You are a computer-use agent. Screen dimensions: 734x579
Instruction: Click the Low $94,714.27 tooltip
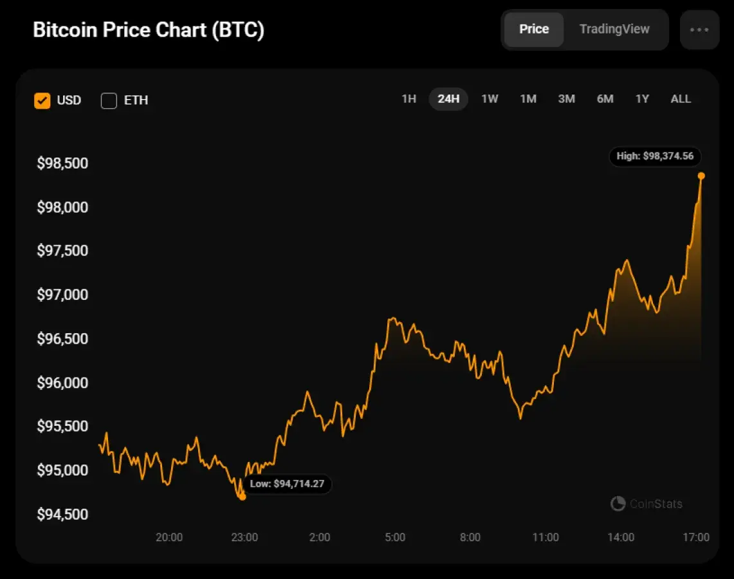(x=287, y=484)
